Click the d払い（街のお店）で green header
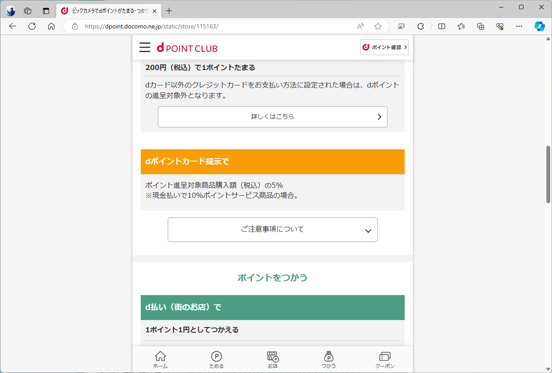This screenshot has height=373, width=552. pos(273,307)
